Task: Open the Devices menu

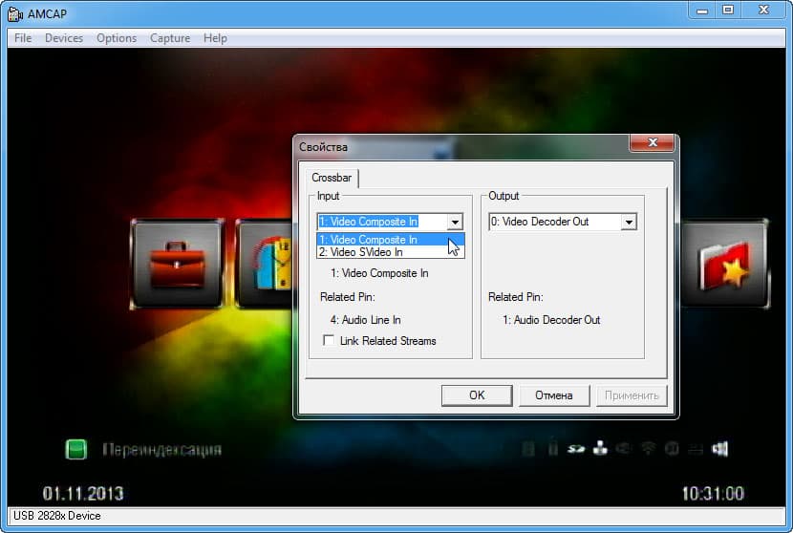Action: (64, 38)
